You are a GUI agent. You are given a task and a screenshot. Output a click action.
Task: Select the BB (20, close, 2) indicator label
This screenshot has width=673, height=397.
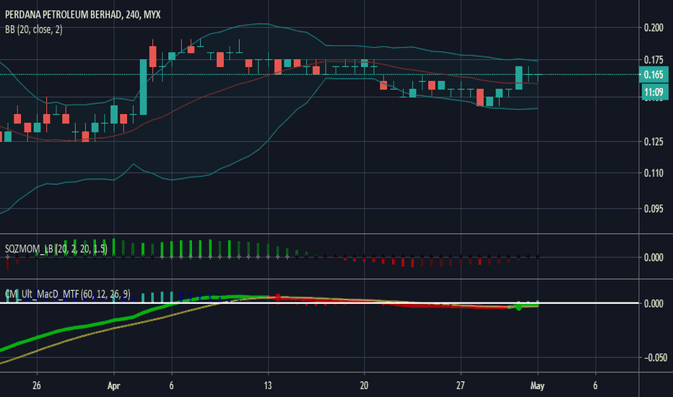tap(33, 30)
